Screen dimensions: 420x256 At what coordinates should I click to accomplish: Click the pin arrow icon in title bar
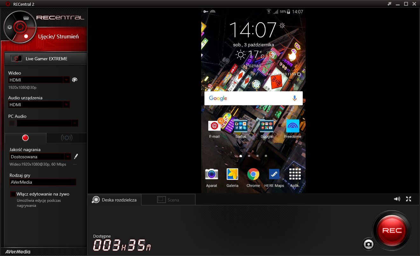pyautogui.click(x=389, y=4)
